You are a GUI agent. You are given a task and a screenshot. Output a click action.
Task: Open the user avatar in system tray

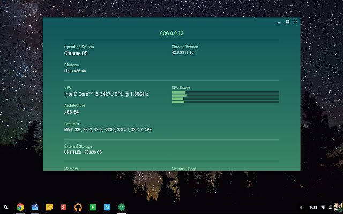[335, 207]
